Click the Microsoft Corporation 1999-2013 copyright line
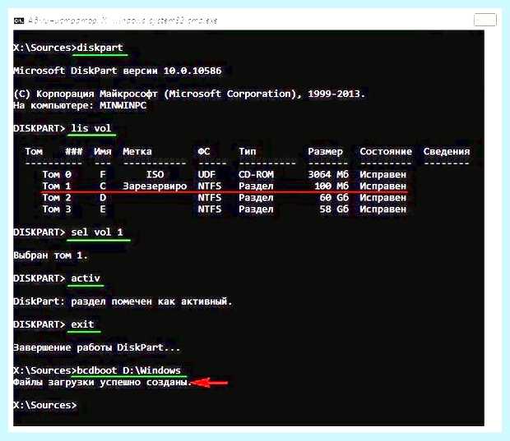510x441 pixels. pos(189,94)
